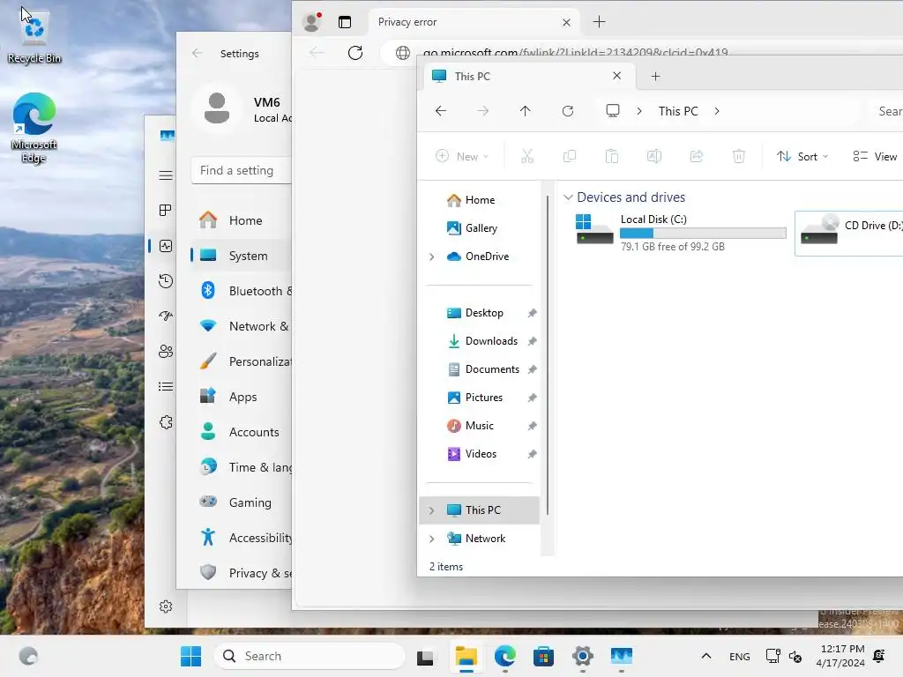The height and width of the screenshot is (677, 903).
Task: Show hidden system tray icons
Action: point(706,656)
